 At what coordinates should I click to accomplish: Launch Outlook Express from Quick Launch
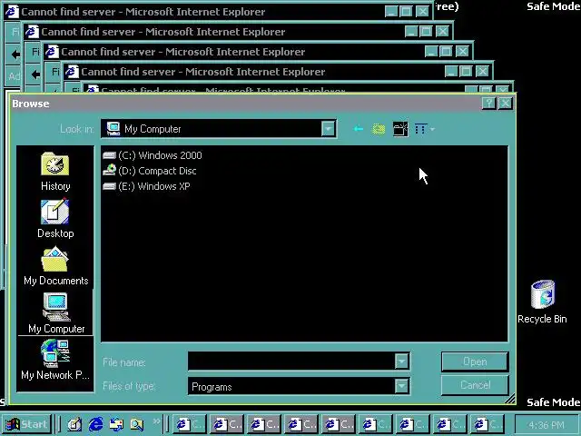pos(116,424)
